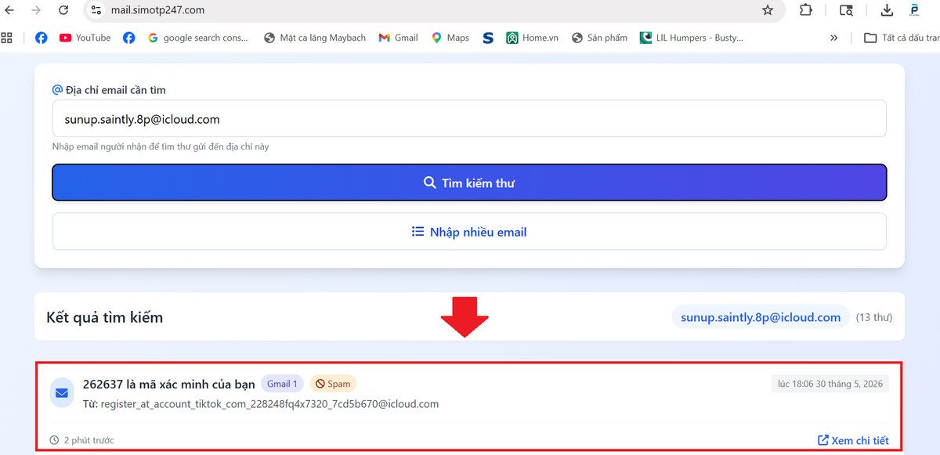Click the email address search field
Screen dimensions: 940x455
pos(469,119)
